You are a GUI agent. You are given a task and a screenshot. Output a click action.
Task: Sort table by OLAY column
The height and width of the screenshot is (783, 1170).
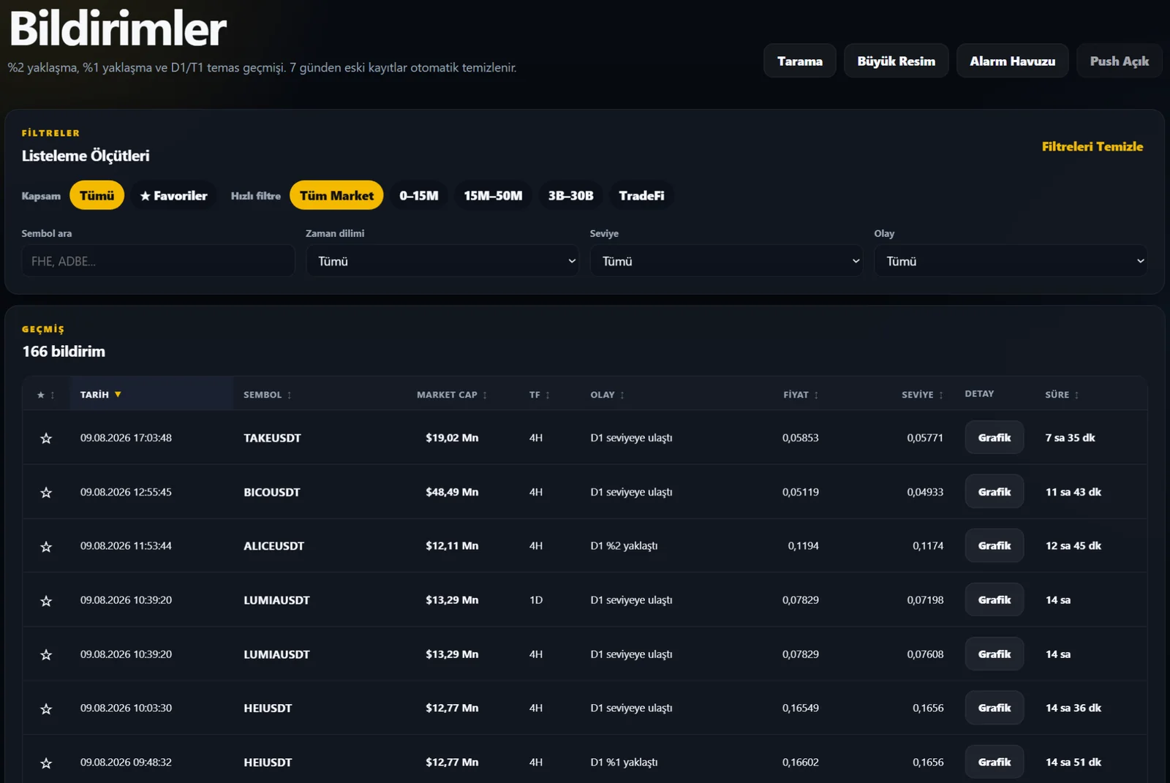(x=608, y=395)
